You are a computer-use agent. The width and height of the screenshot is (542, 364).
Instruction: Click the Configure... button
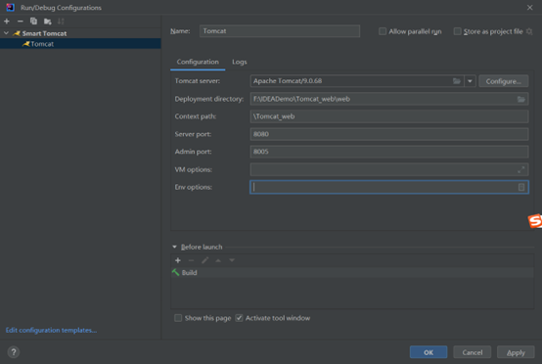503,81
